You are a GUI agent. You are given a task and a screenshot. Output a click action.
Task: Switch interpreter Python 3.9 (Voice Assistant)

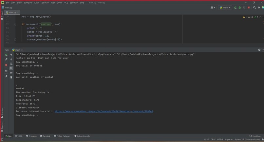pos(247,139)
